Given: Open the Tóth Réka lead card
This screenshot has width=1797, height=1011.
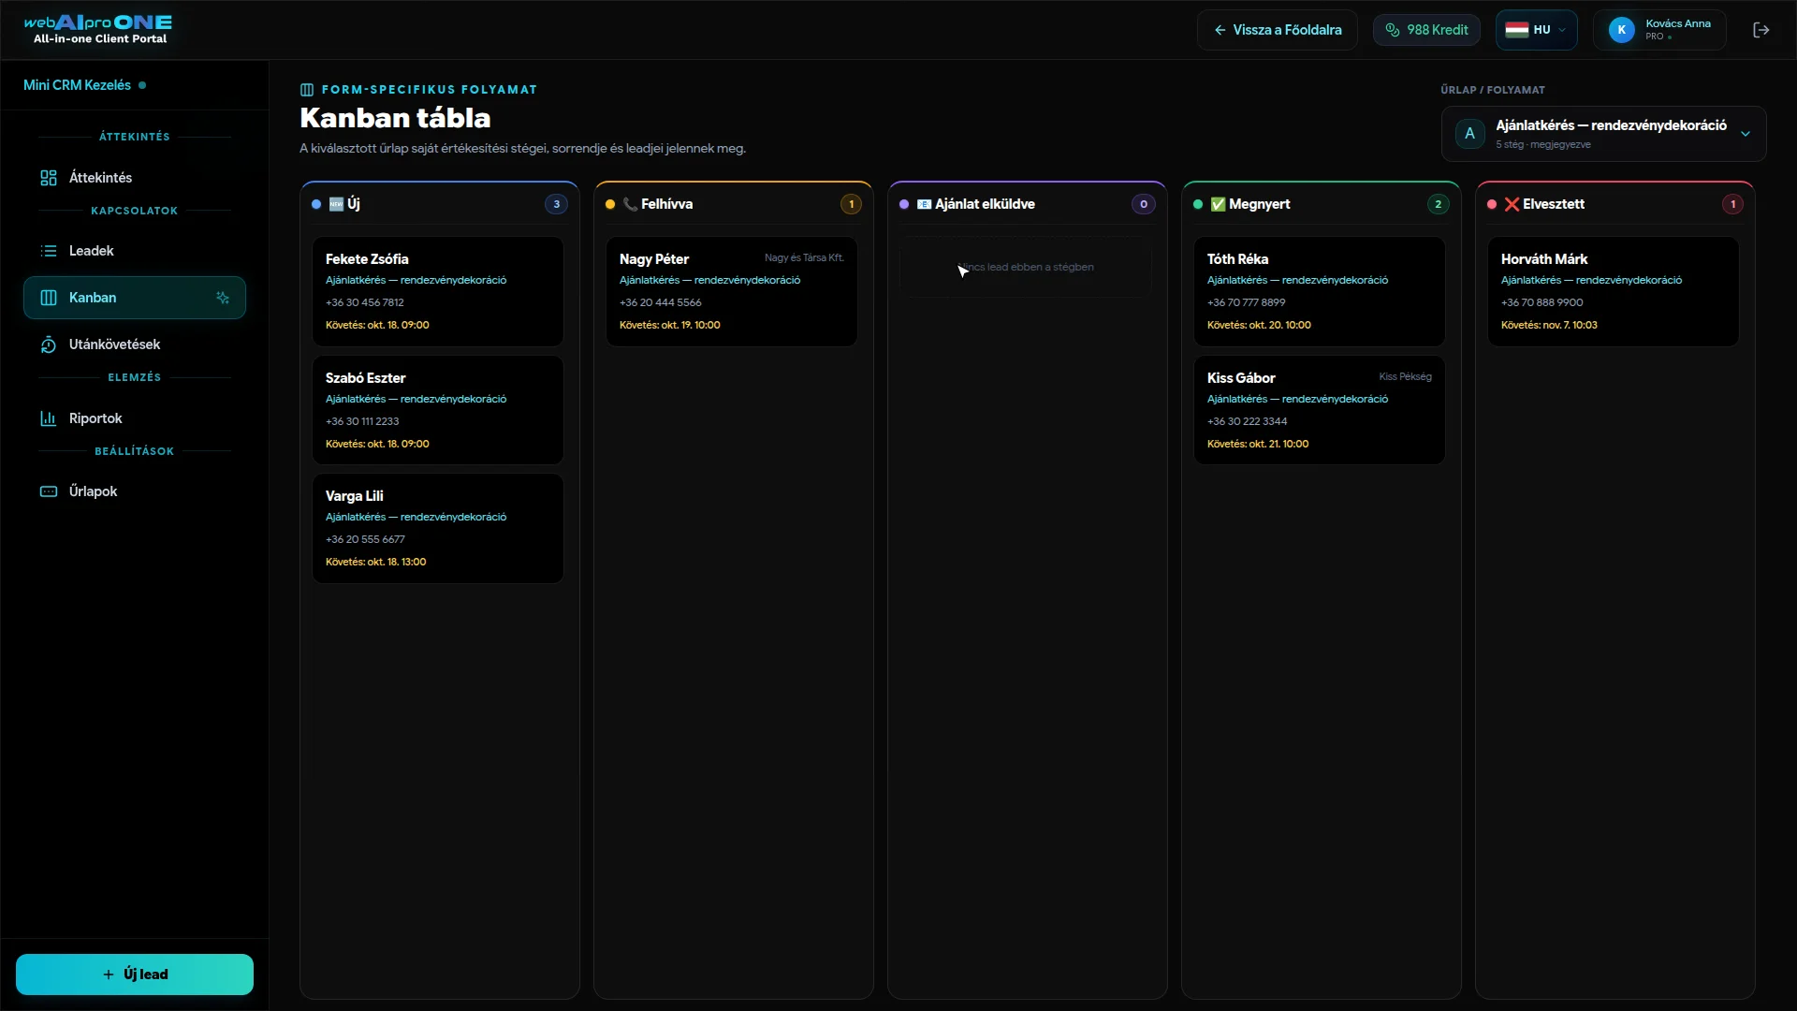Looking at the screenshot, I should (1320, 291).
